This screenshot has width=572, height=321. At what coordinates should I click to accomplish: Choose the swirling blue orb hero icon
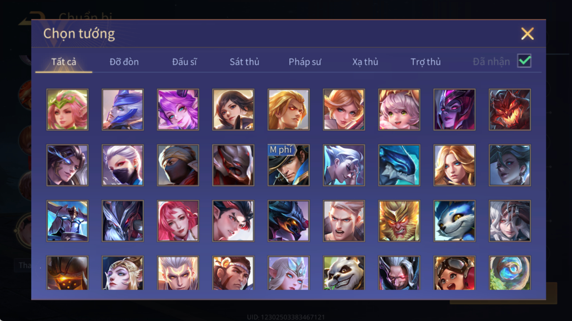[510, 273]
